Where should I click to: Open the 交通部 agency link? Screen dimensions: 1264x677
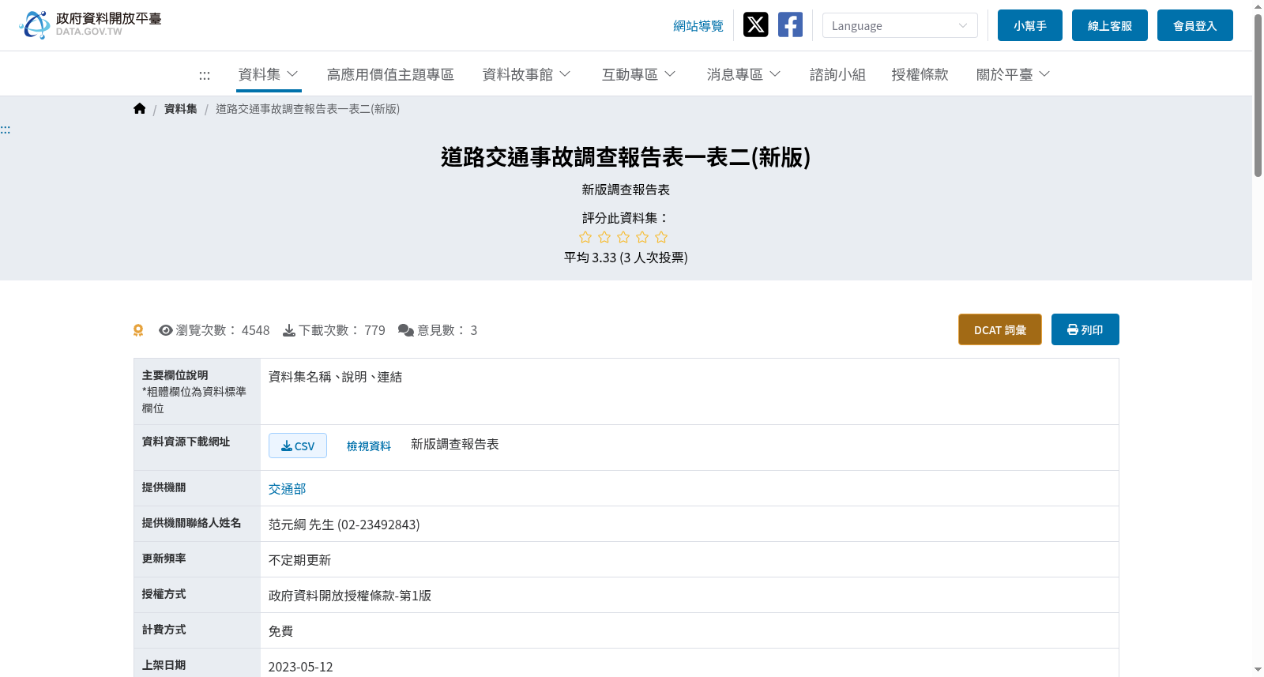(x=287, y=489)
